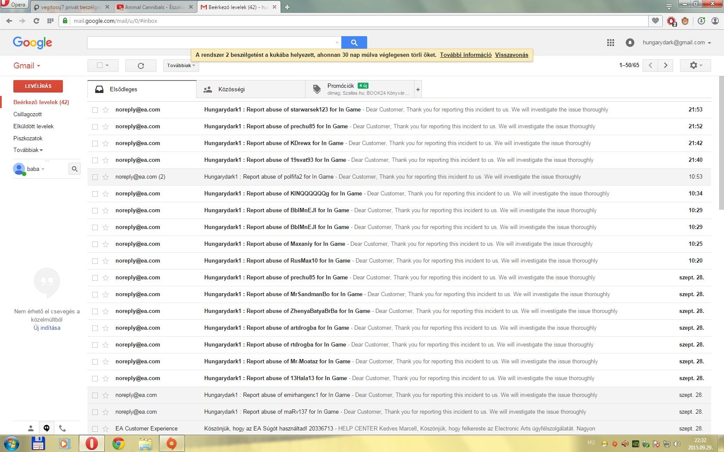724x452 pixels.
Task: Open the ZhenyaBatyaBrBa report email
Action: point(399,311)
